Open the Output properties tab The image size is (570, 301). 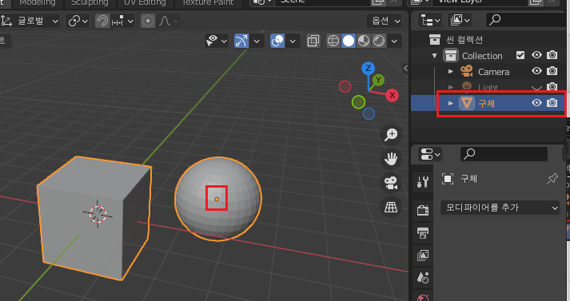pyautogui.click(x=423, y=233)
